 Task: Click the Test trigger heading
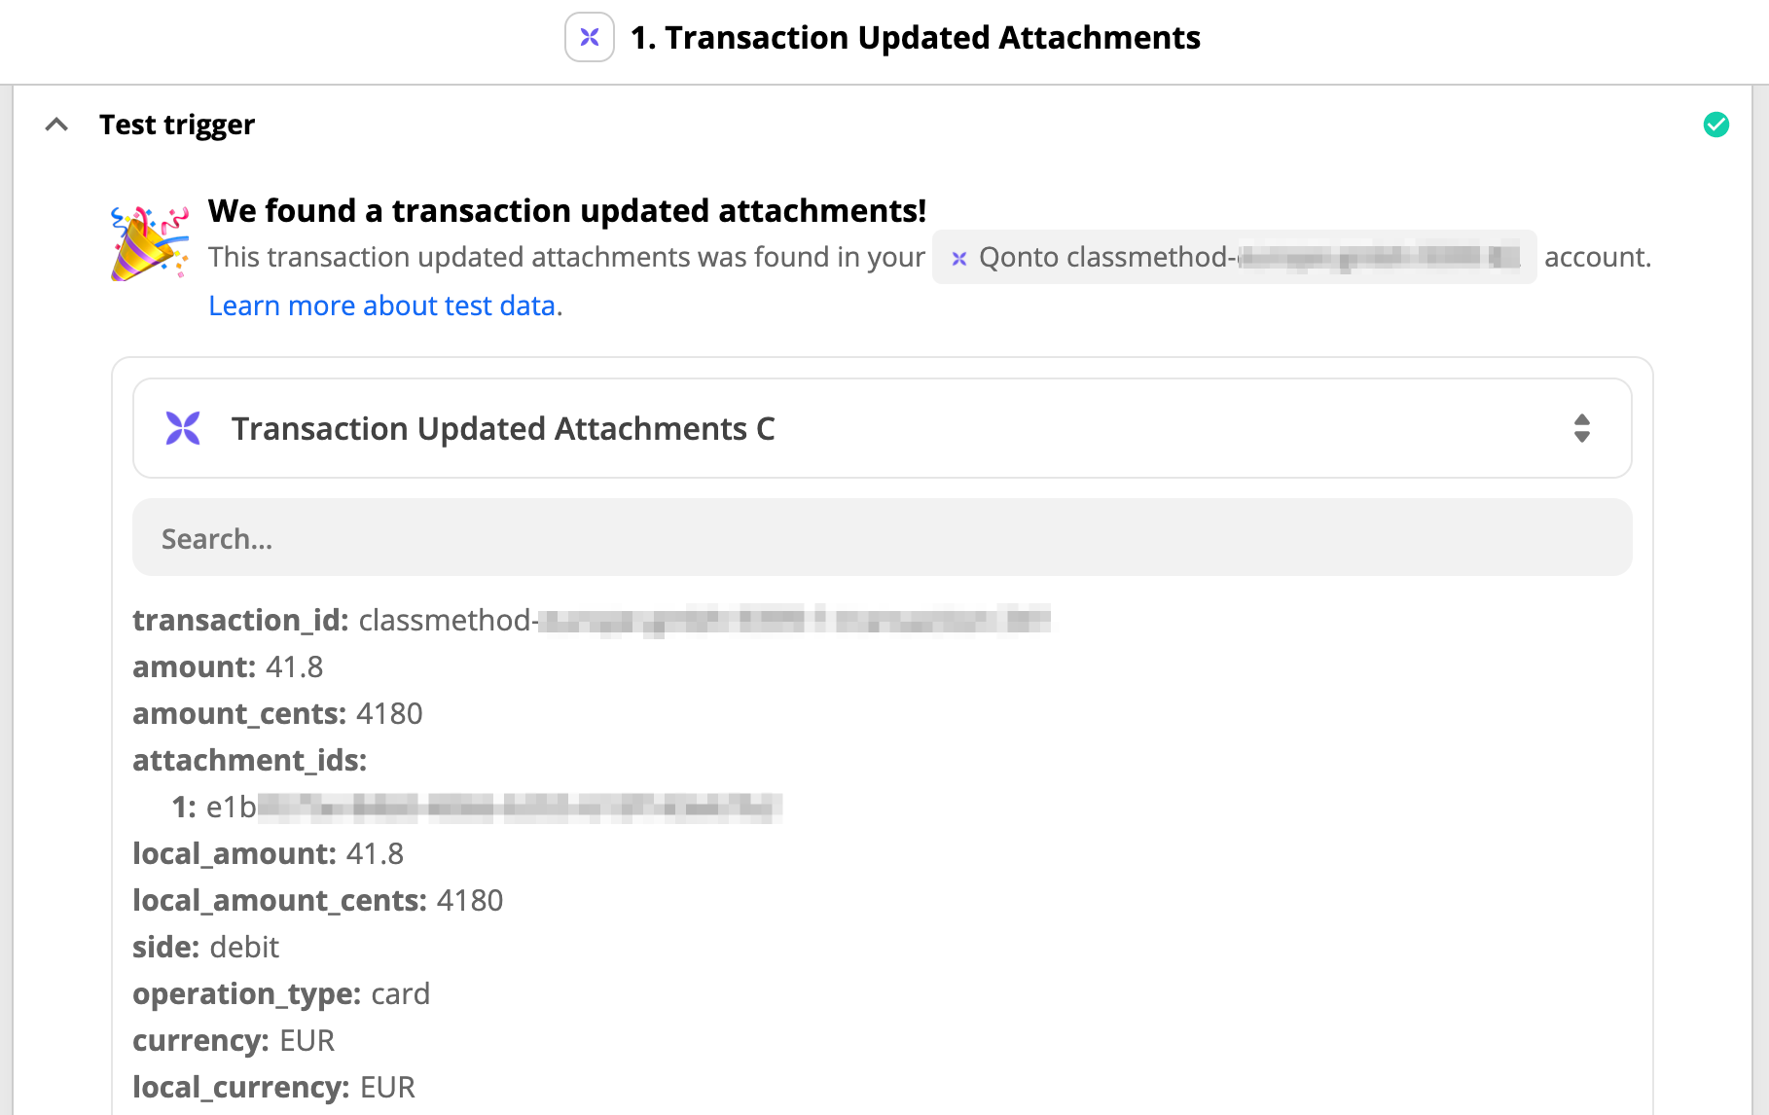click(x=177, y=125)
